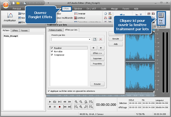
Task: Switch to Fichiers traités tab
Action: click(x=56, y=30)
